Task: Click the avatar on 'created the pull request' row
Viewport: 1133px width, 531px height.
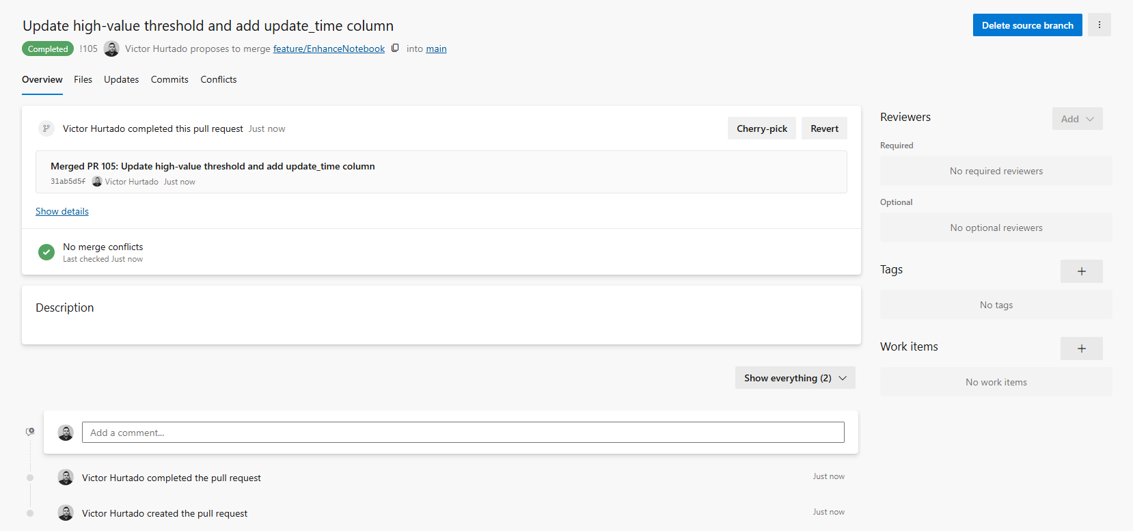Action: click(66, 513)
